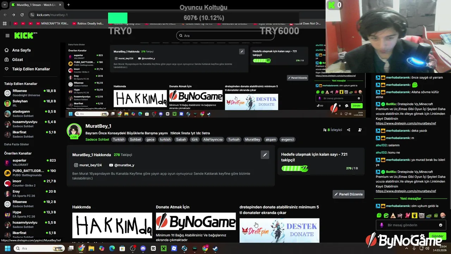Edit channel about with pencil icon
Image resolution: width=451 pixels, height=254 pixels.
(265, 155)
